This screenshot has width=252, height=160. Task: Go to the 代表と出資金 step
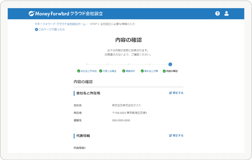coord(110,71)
